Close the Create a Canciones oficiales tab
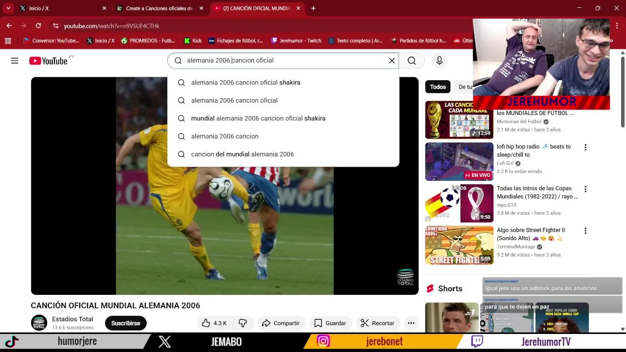This screenshot has height=352, width=626. click(x=201, y=8)
